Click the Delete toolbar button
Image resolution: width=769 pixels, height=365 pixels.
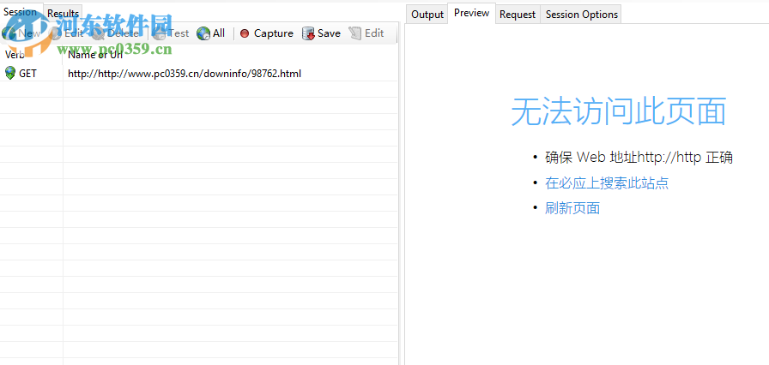116,33
